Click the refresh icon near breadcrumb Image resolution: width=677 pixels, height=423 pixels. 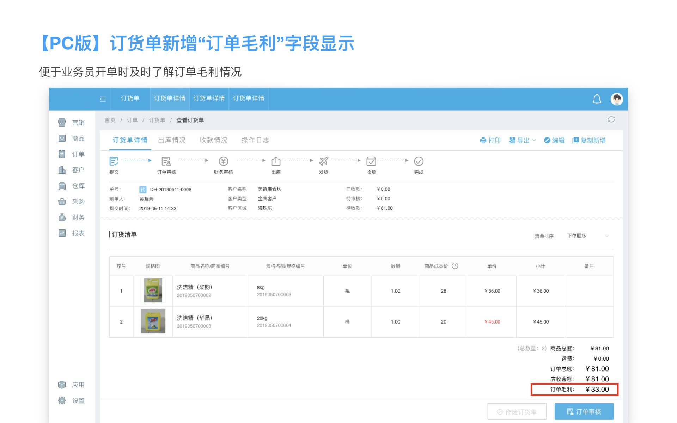coord(611,119)
